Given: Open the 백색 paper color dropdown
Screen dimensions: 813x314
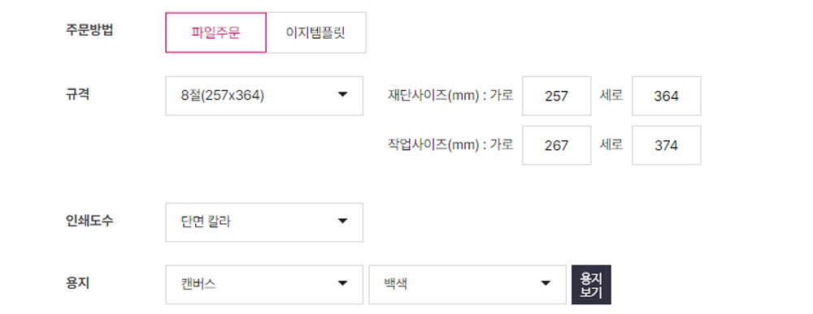Looking at the screenshot, I should 467,285.
